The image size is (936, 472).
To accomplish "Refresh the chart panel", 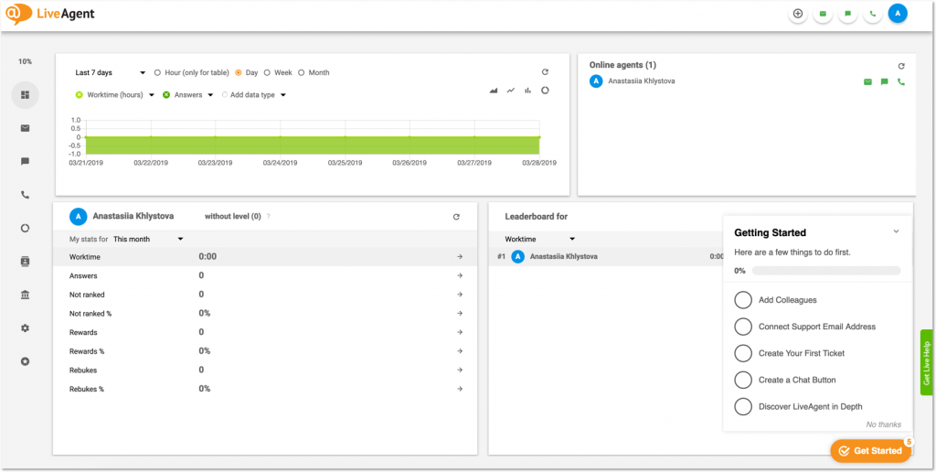I will point(545,71).
